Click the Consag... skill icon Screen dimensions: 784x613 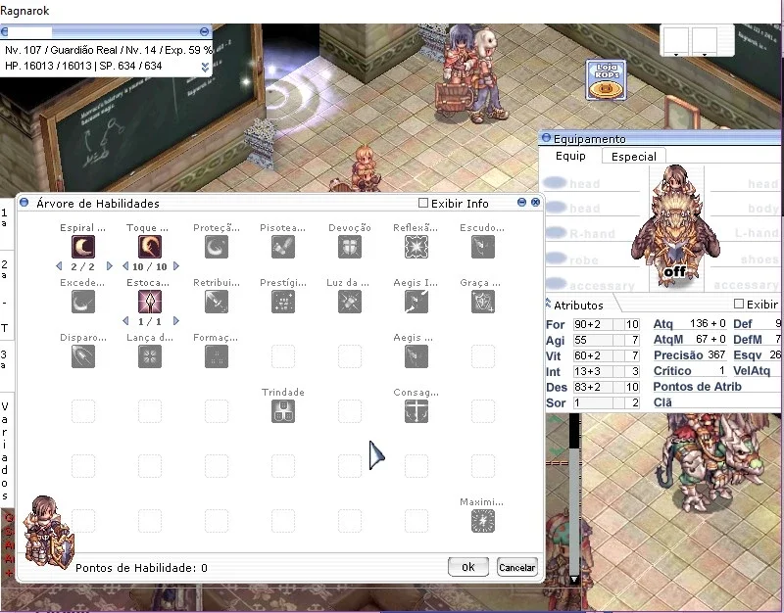416,411
